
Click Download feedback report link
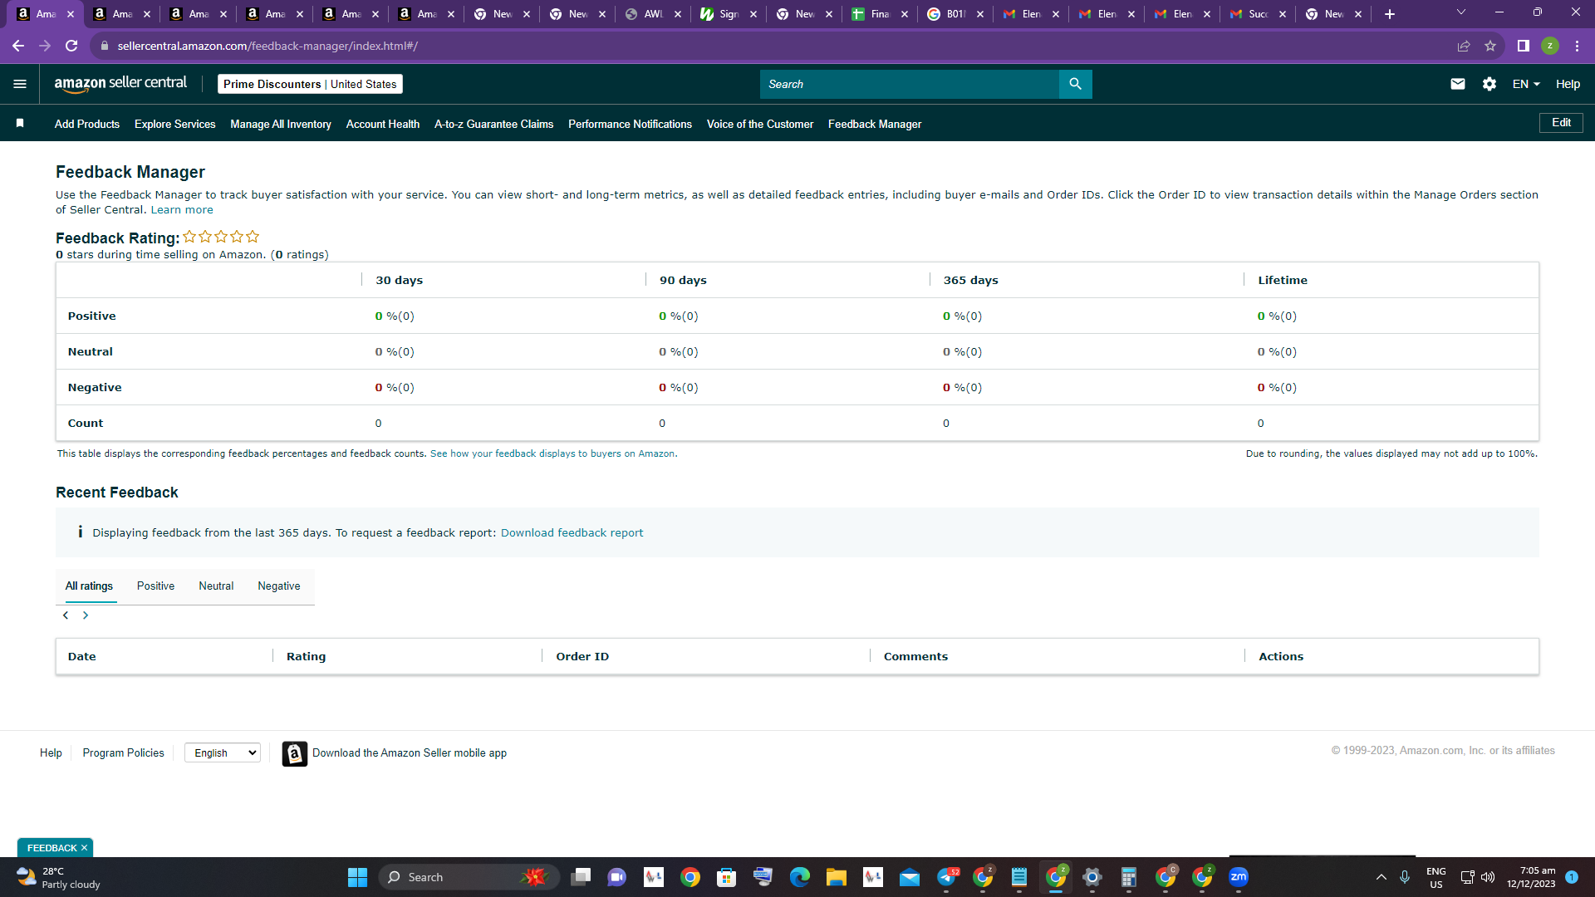572,532
